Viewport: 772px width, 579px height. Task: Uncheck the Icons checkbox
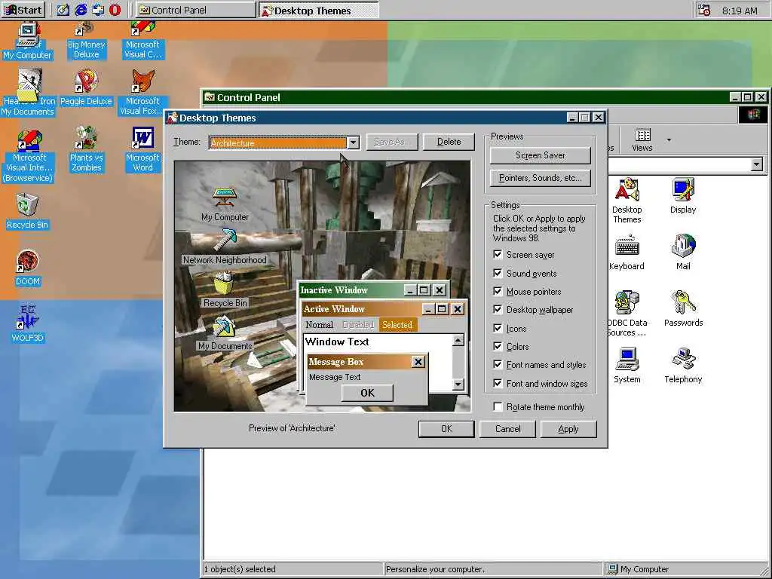pyautogui.click(x=498, y=328)
